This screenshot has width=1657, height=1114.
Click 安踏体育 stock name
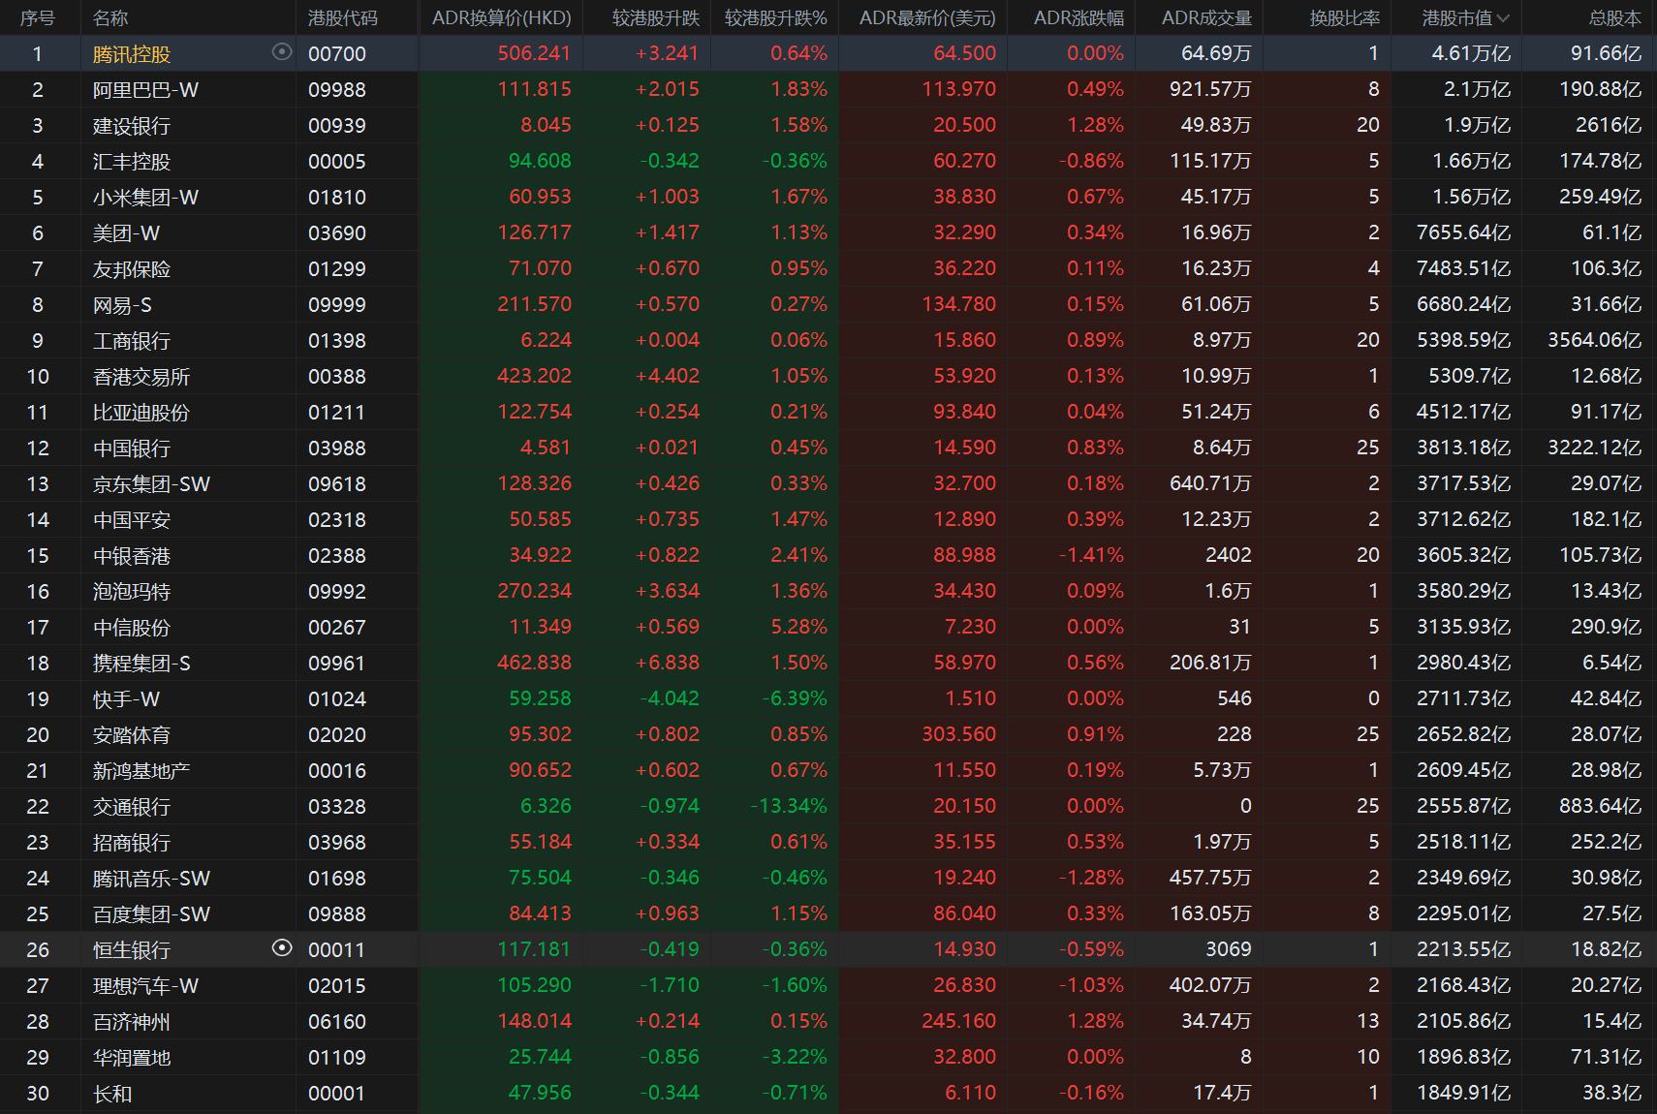point(131,735)
